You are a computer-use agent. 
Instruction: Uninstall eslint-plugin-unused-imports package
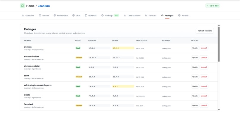pos(204,86)
